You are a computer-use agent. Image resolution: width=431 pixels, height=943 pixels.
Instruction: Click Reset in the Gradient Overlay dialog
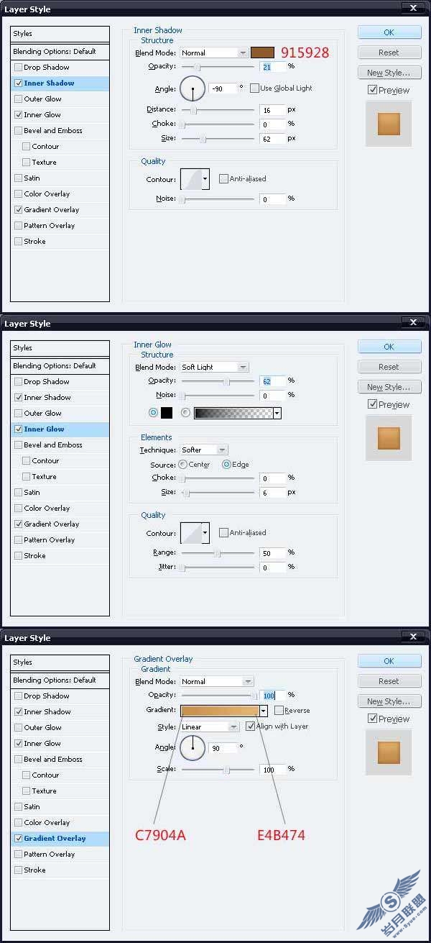(389, 681)
